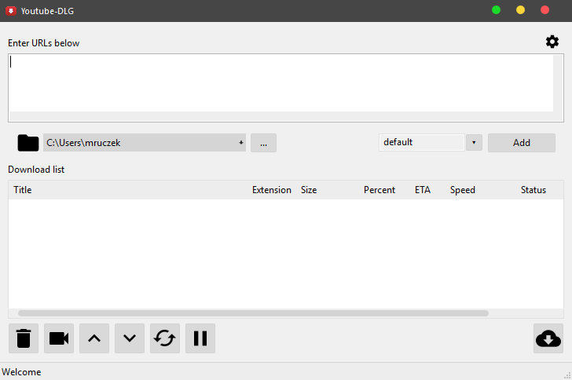572x380 pixels.
Task: Move selected item down with down arrow
Action: tap(130, 338)
